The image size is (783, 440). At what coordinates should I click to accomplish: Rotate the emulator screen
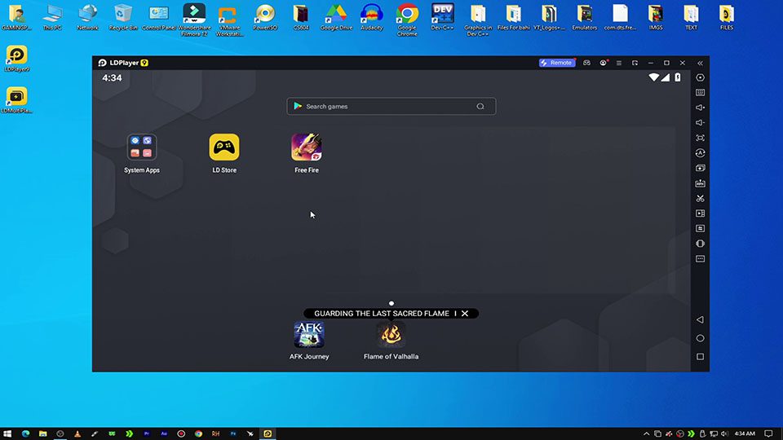700,244
